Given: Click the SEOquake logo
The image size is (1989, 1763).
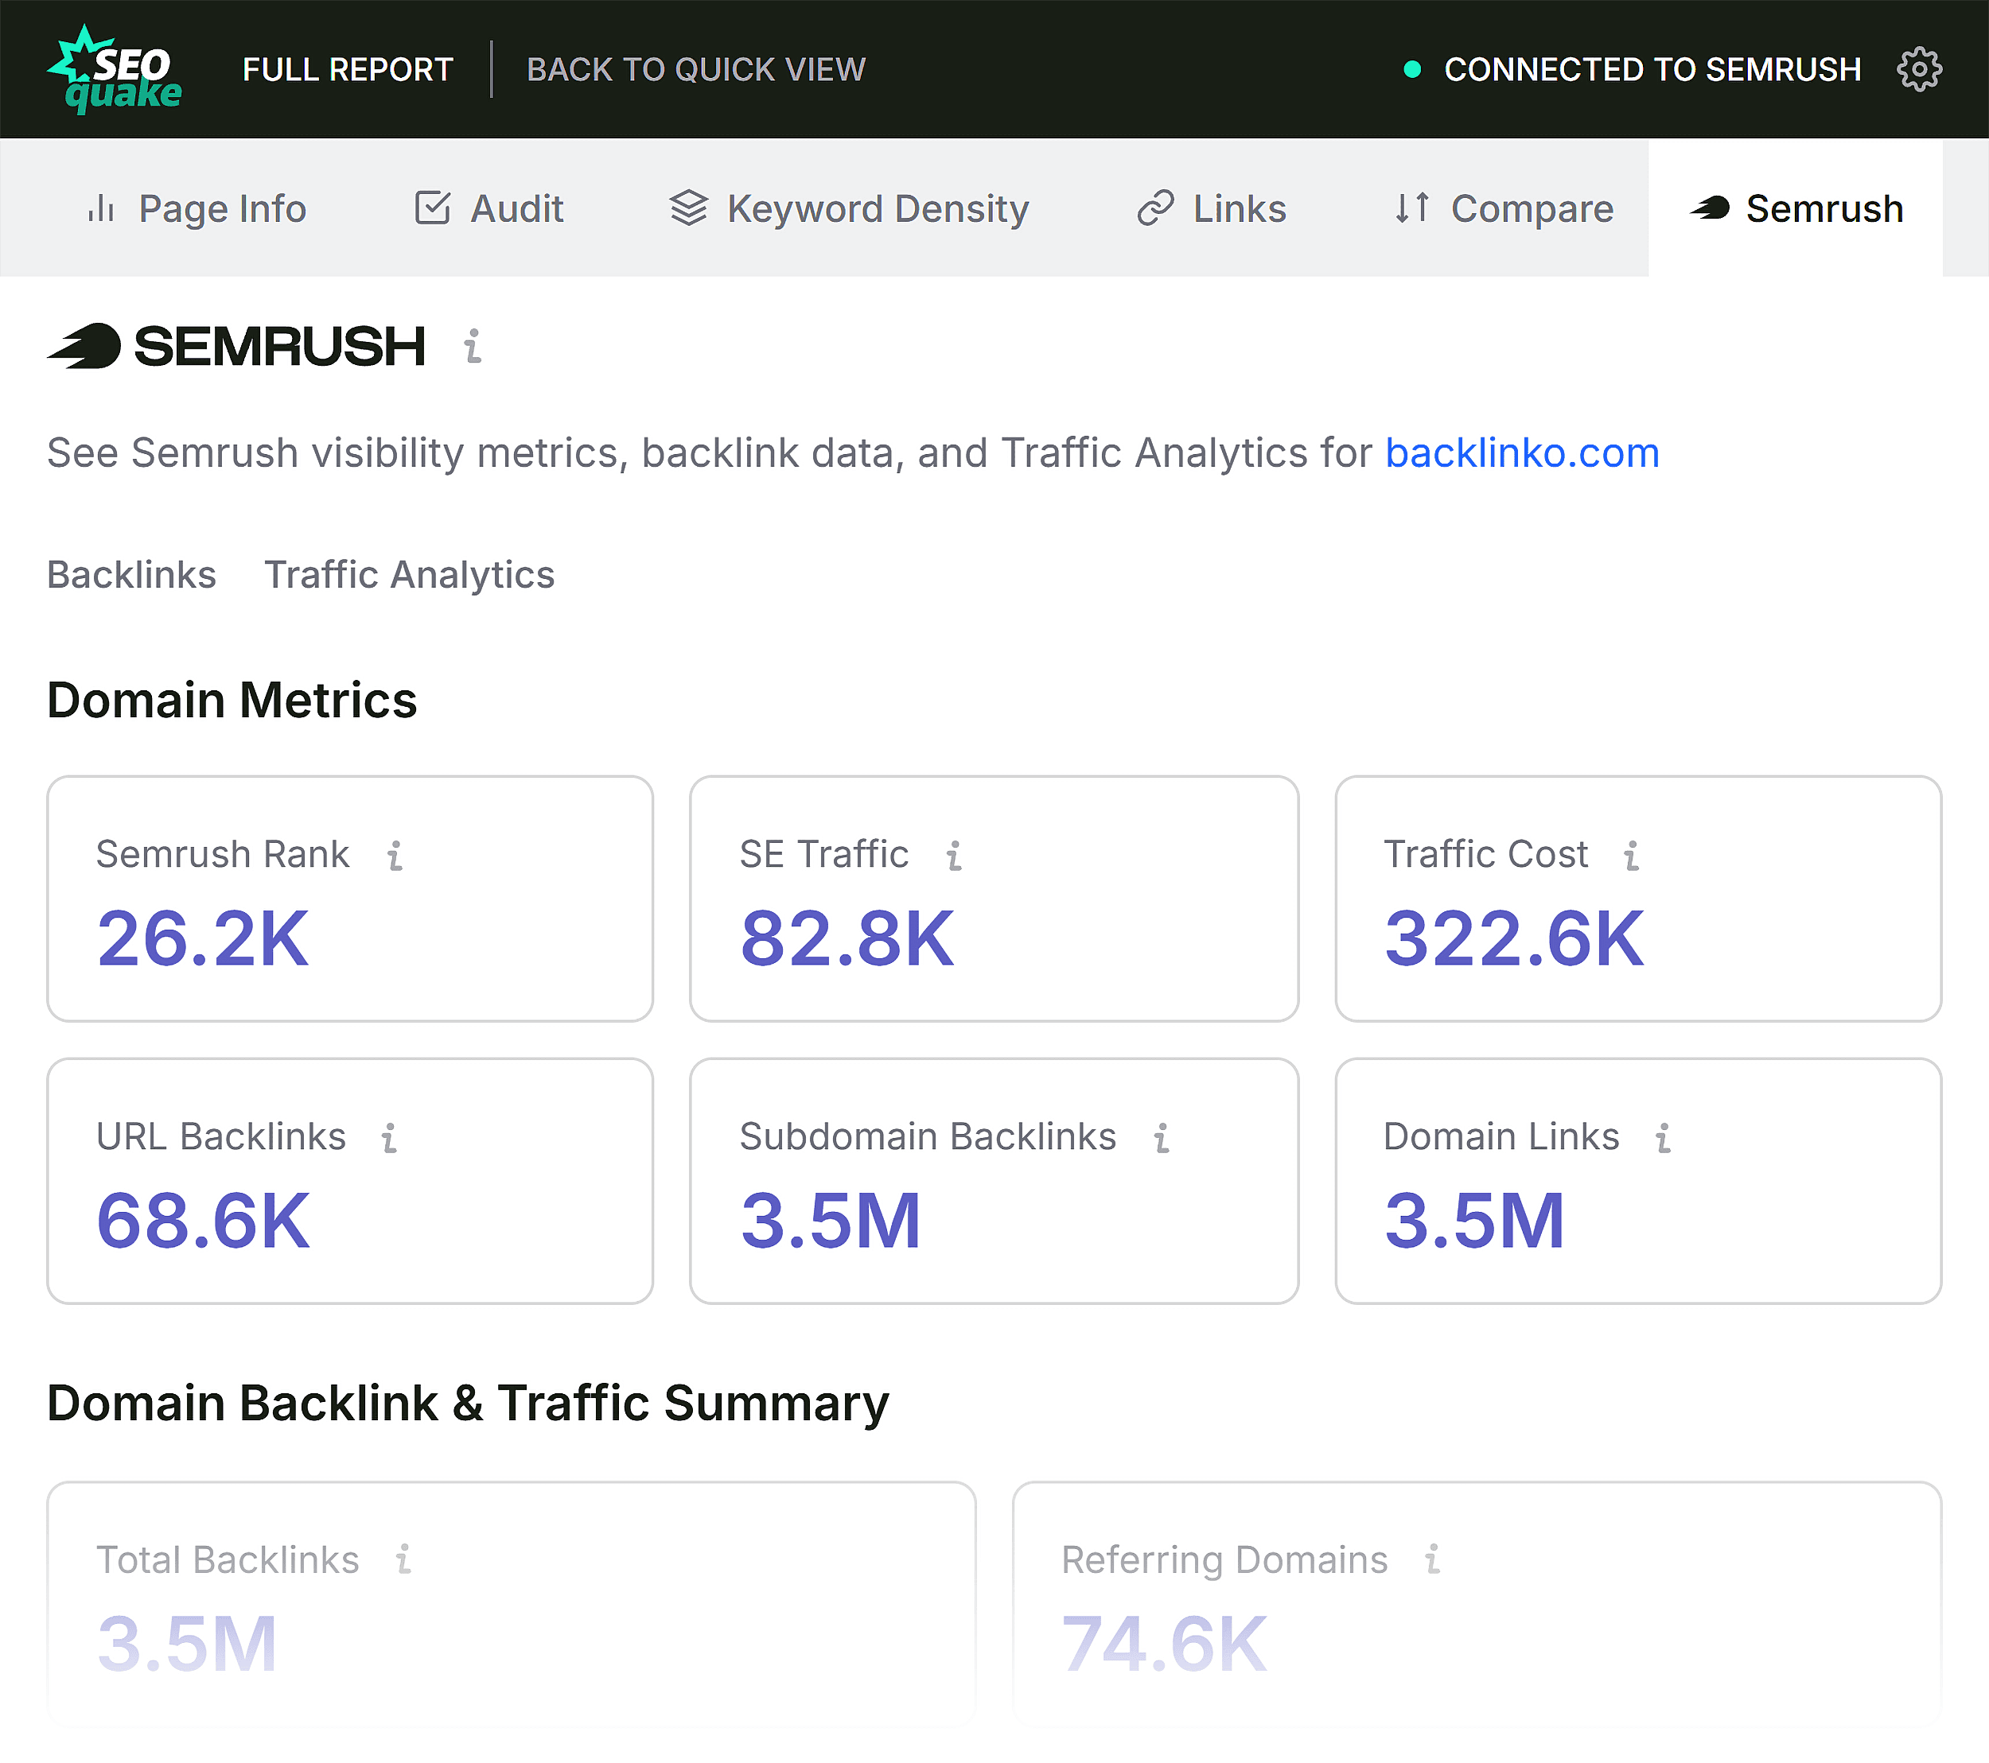Looking at the screenshot, I should click(115, 68).
